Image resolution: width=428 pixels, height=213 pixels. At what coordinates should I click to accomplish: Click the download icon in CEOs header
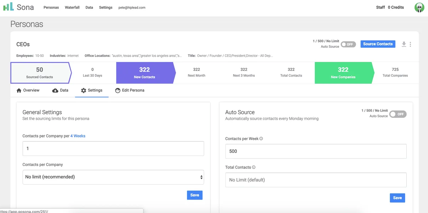(x=404, y=44)
